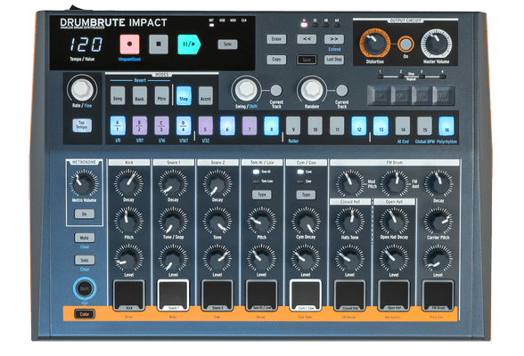Click the Mute button
This screenshot has height=356, width=524.
pos(84,238)
